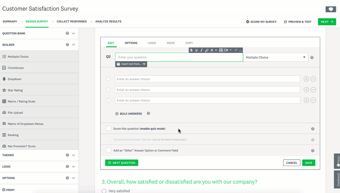The height and width of the screenshot is (193, 340).
Task: Enable quiz mode scoring checkbox
Action: click(109, 128)
